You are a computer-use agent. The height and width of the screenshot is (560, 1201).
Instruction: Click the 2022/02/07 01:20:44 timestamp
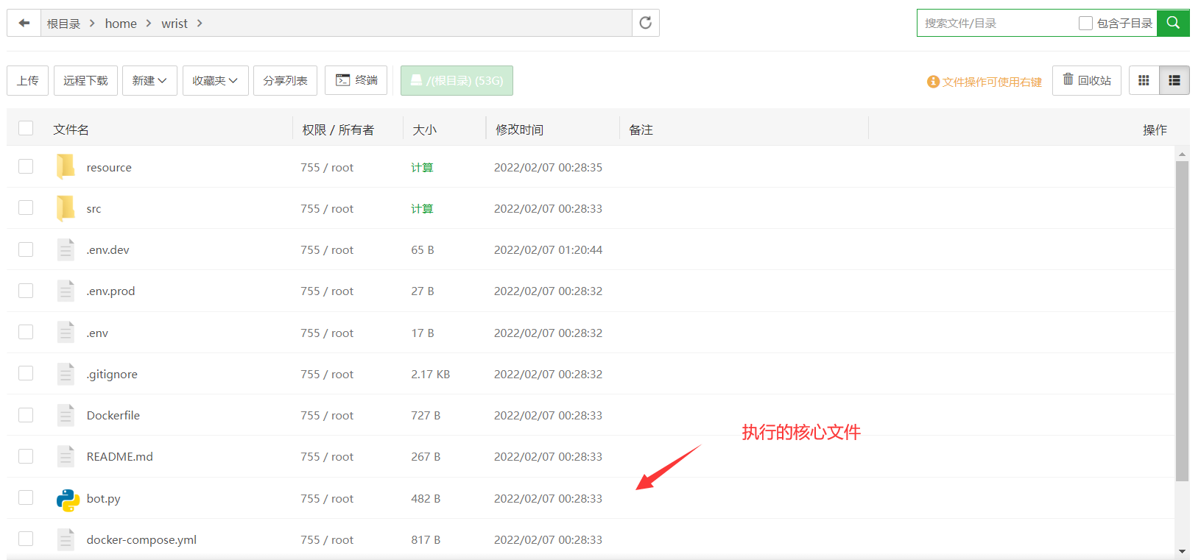[x=549, y=249]
